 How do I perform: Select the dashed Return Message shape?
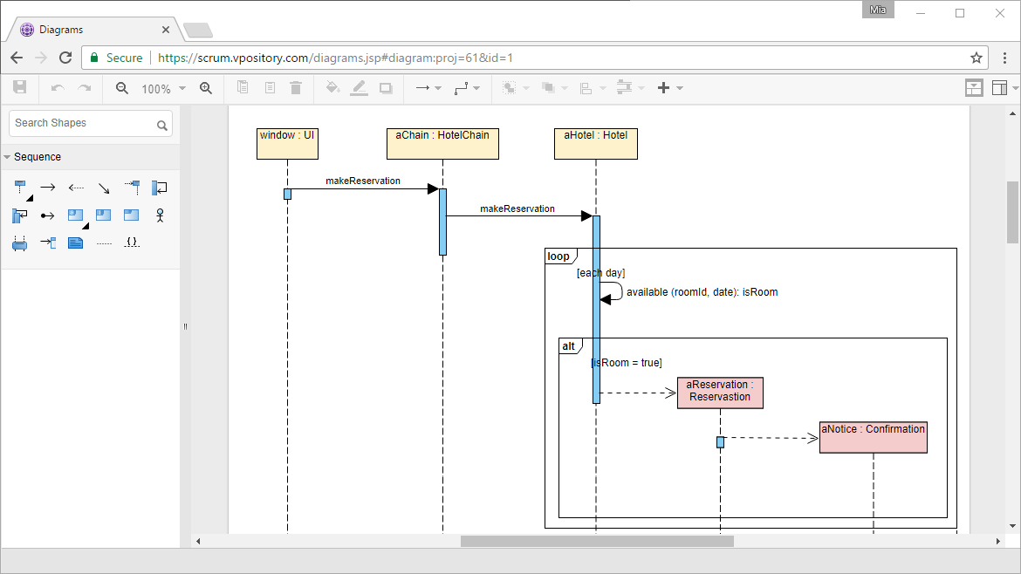[x=76, y=188]
